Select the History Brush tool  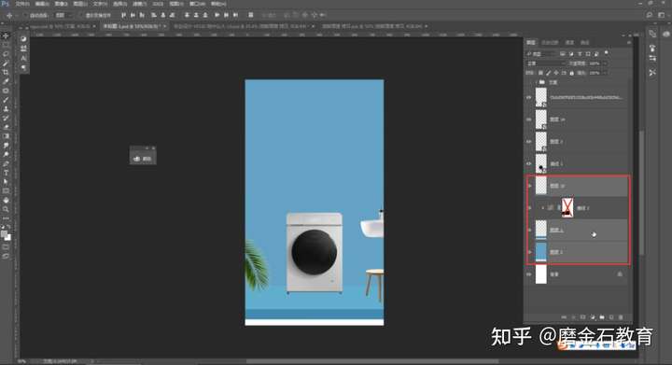pyautogui.click(x=6, y=118)
